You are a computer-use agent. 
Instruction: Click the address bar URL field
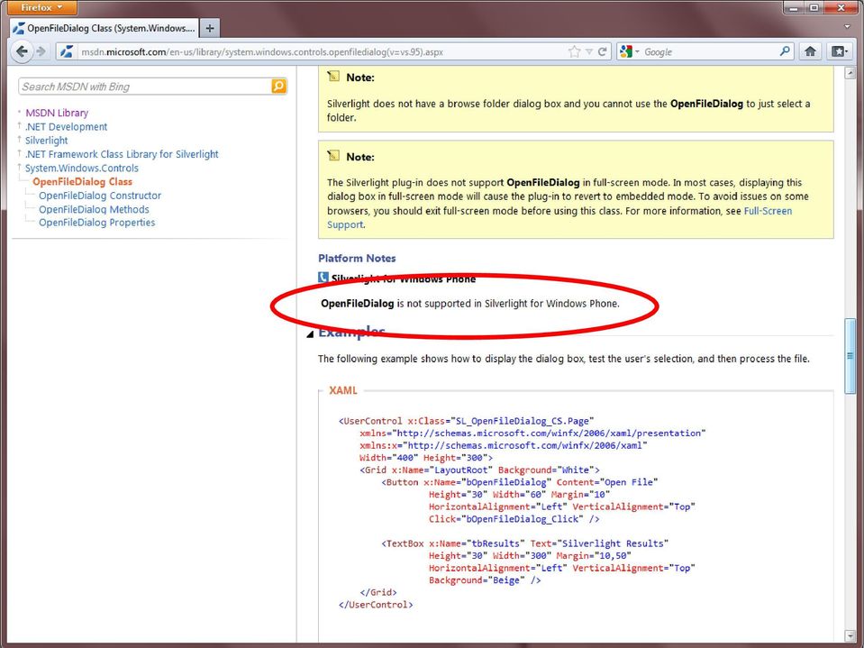[323, 51]
